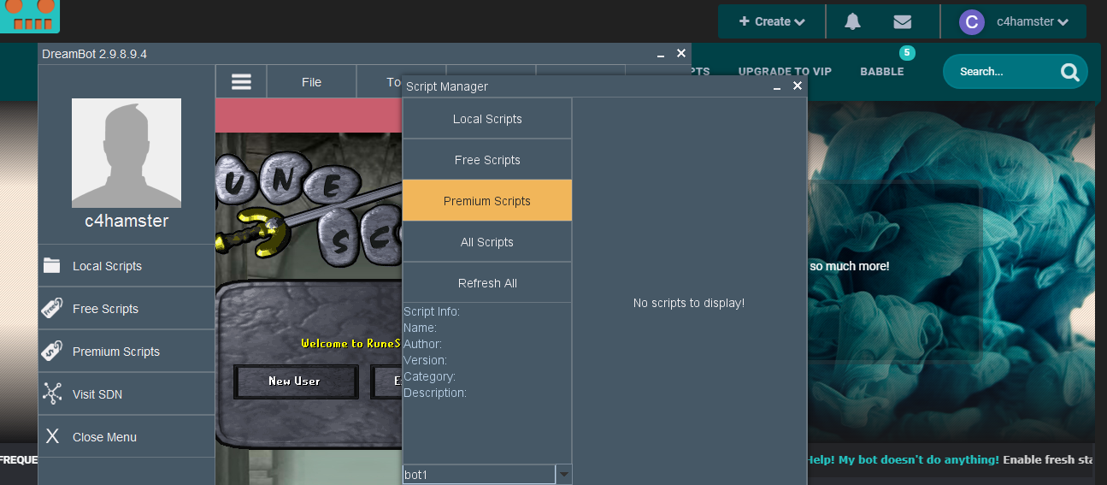Viewport: 1107px width, 485px height.
Task: Open the partially hidden To... menu in DreamBot
Action: (x=380, y=82)
